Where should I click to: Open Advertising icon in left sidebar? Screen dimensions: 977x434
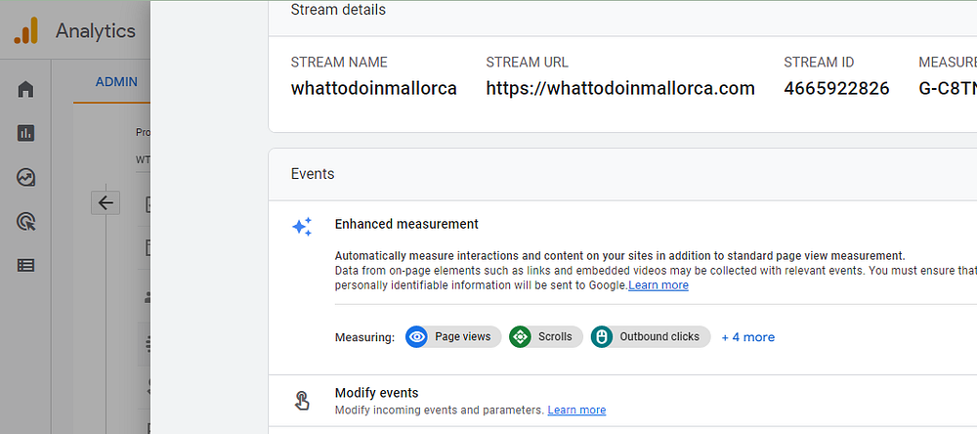pos(25,221)
